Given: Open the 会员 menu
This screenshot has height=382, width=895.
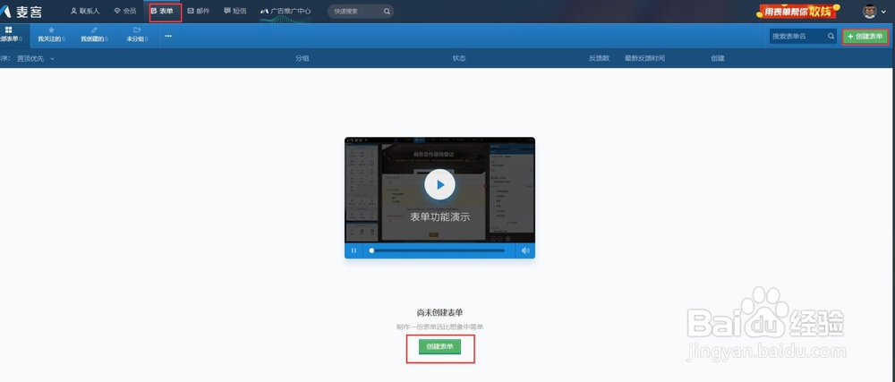Looking at the screenshot, I should tap(125, 11).
